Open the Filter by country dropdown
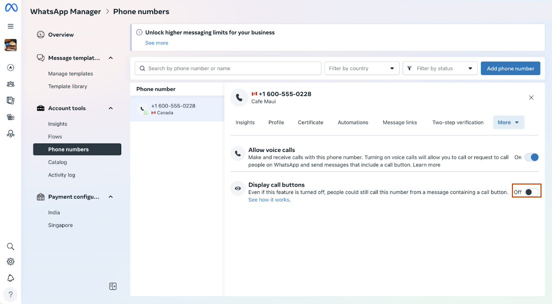Image resolution: width=552 pixels, height=304 pixels. click(362, 68)
